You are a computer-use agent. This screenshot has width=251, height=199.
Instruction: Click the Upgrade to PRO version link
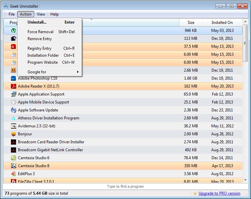219,193
